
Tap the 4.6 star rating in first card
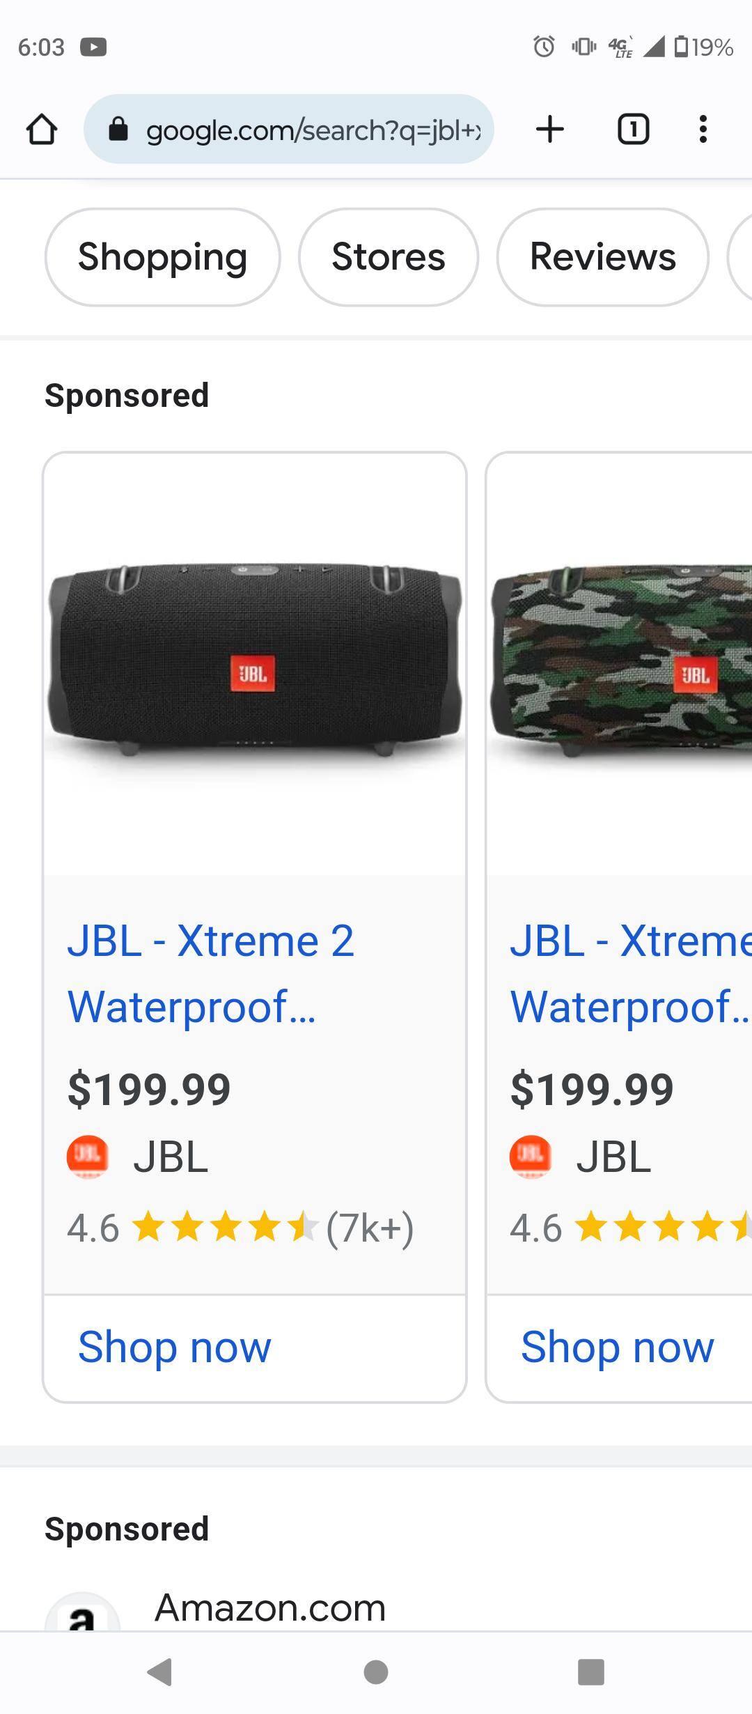(x=240, y=1228)
